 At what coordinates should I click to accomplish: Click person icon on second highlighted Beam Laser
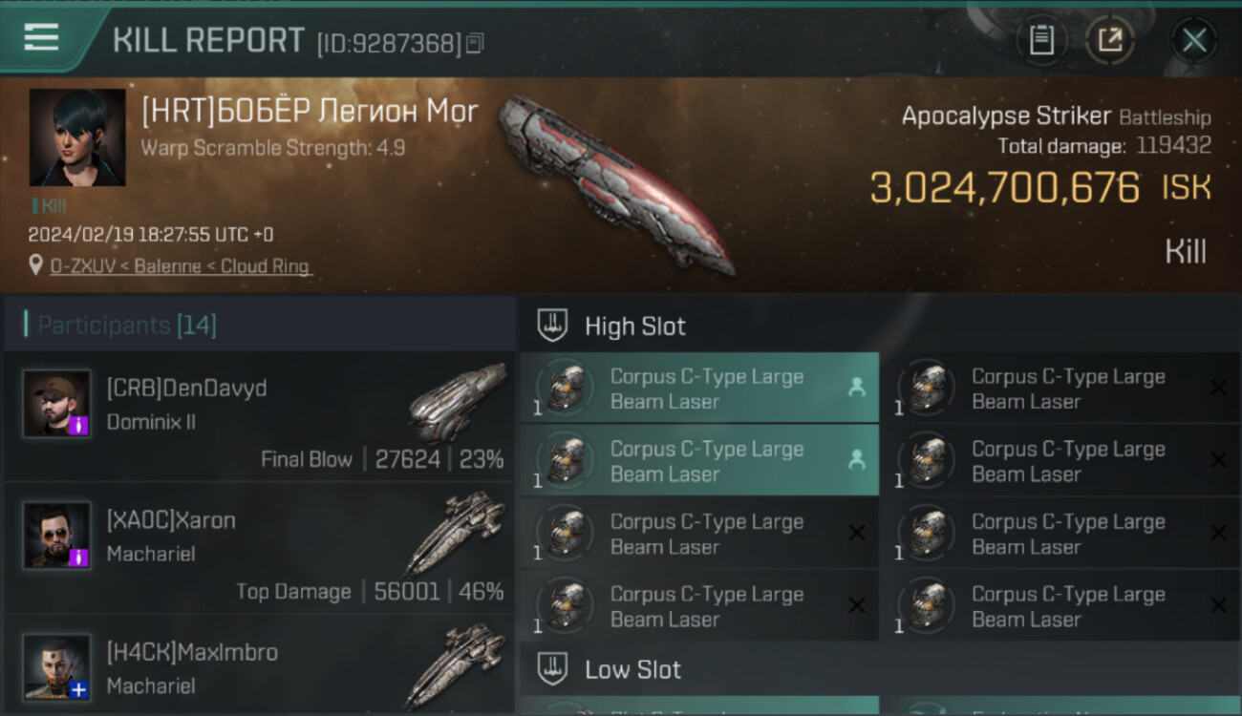tap(856, 460)
